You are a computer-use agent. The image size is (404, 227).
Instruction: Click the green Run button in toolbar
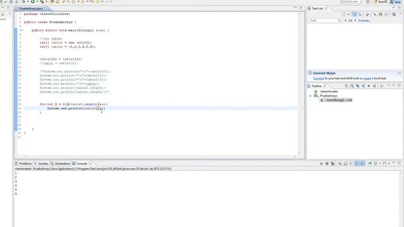tap(33, 1)
